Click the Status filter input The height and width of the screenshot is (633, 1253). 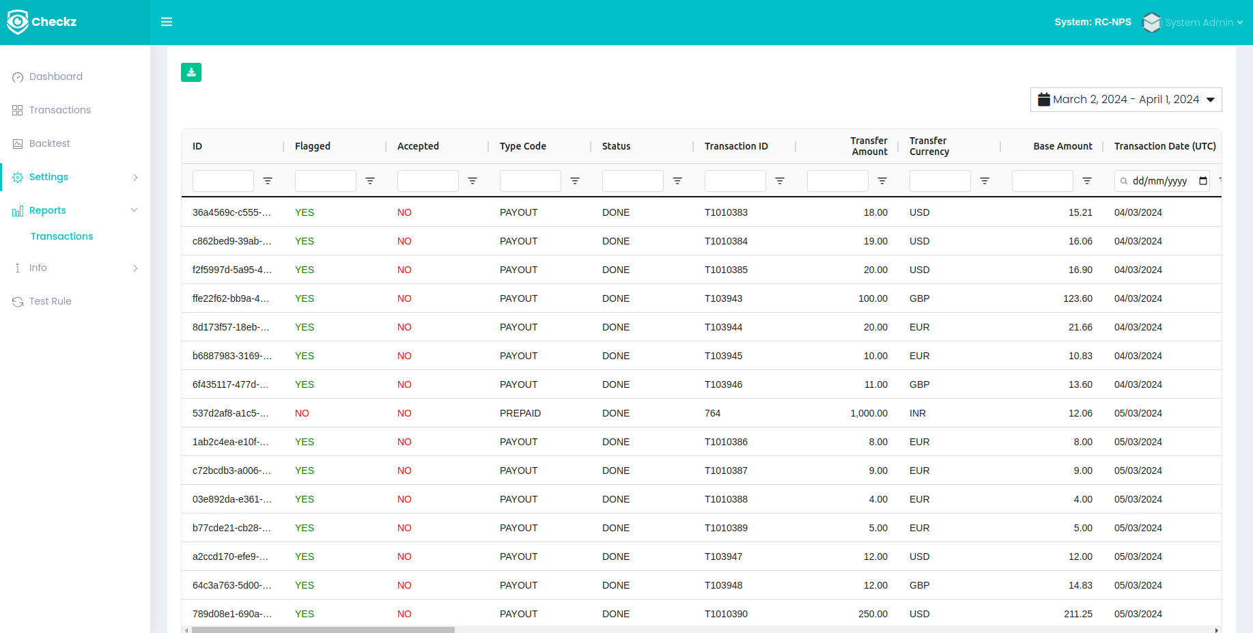[633, 181]
